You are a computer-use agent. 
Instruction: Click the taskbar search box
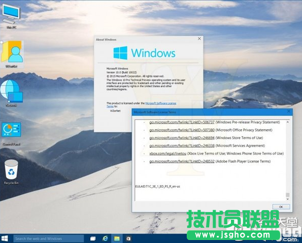[x=49, y=238]
